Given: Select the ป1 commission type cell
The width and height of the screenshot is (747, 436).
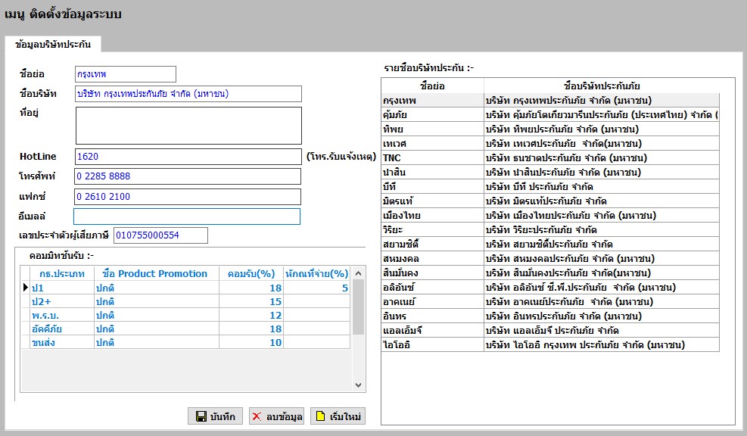Looking at the screenshot, I should tap(62, 288).
